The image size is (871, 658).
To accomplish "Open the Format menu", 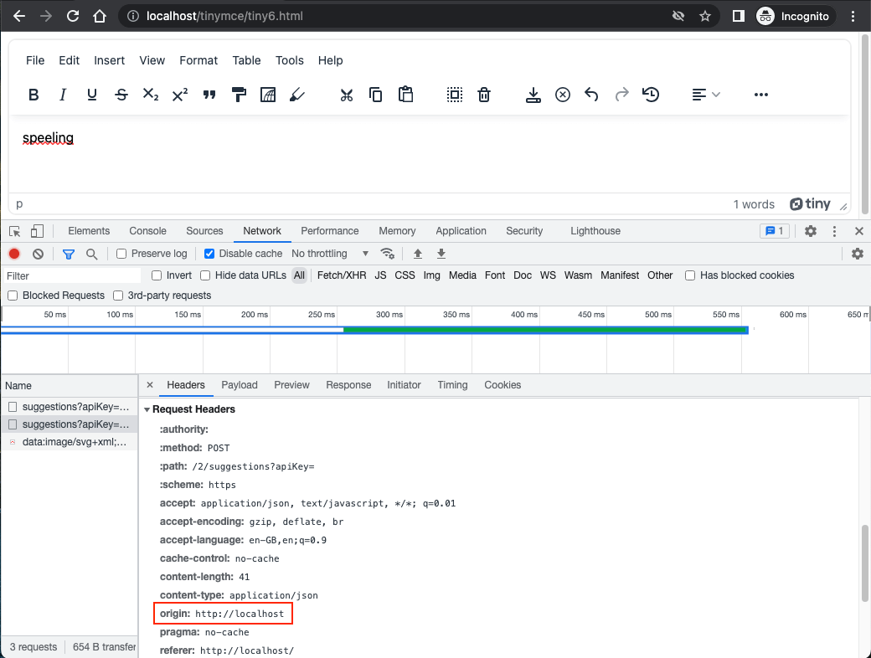I will 198,60.
